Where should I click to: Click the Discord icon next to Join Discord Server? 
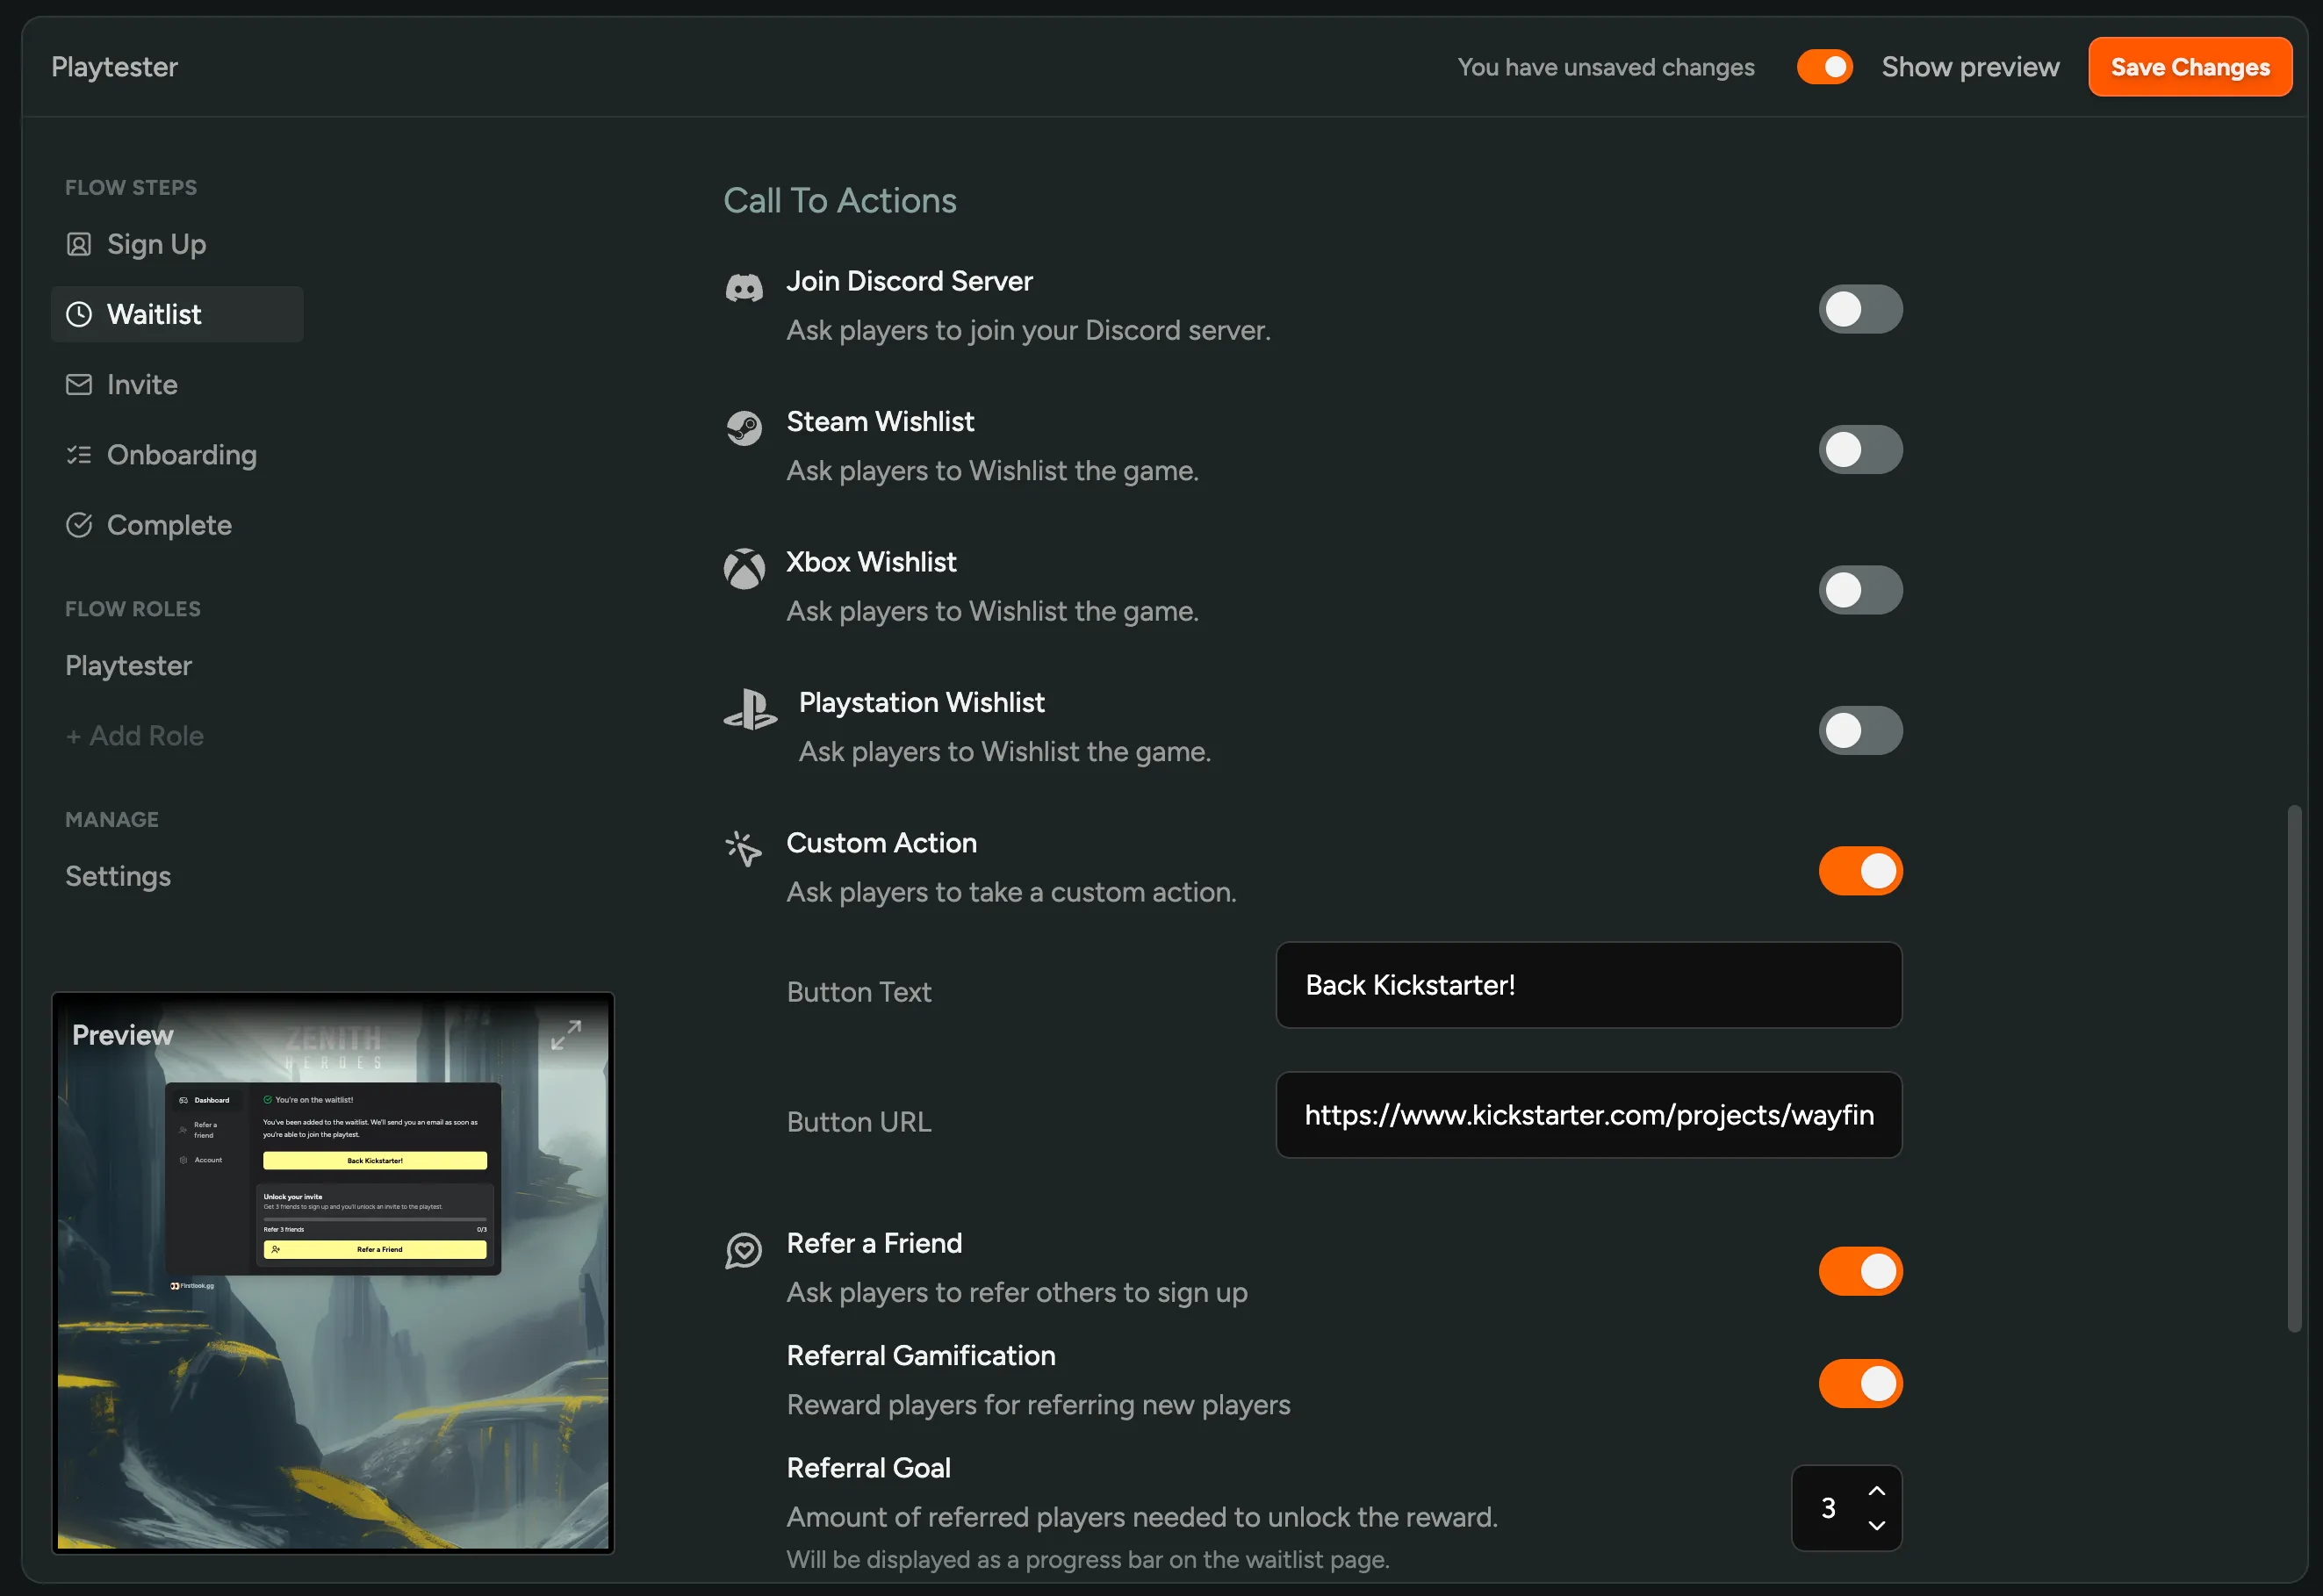[744, 289]
